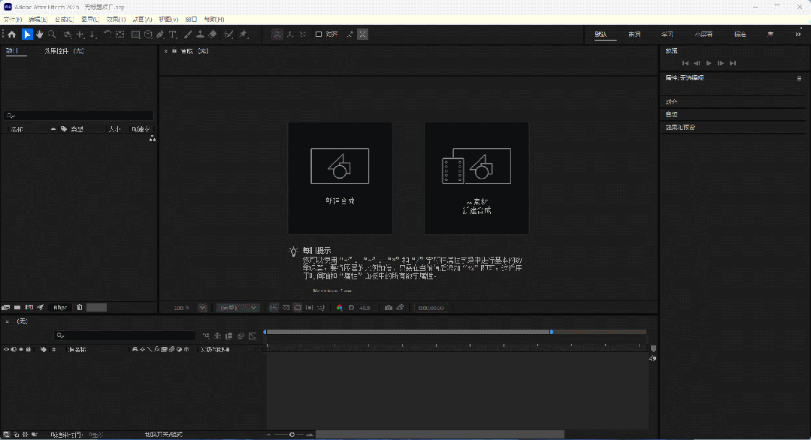Jump to first frame in preview panel
811x440 pixels.
coord(685,63)
